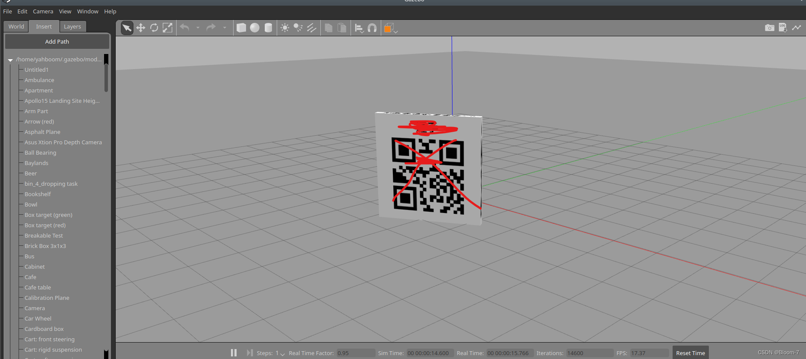Select the arrow selection mode tool
Screen dimensions: 806x359
(127, 28)
